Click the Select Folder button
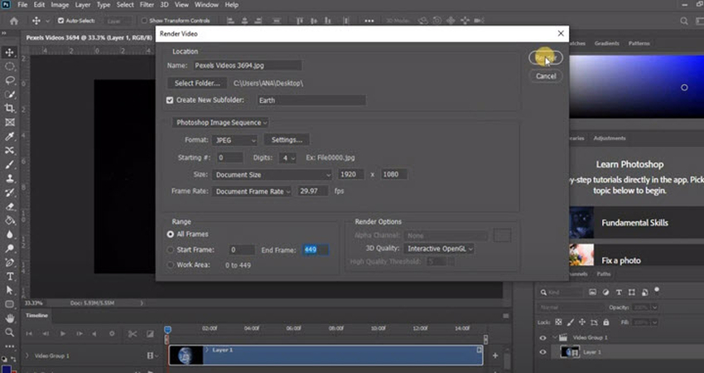Screen dimensions: 704x373 point(198,83)
